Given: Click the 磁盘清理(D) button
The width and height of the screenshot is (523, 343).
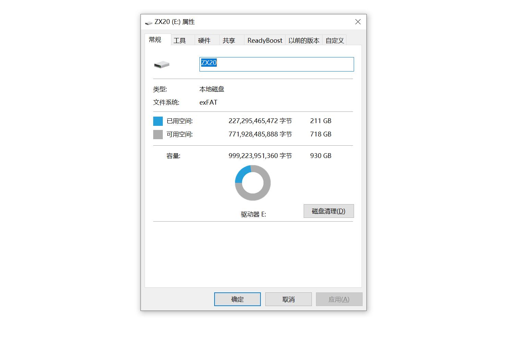Looking at the screenshot, I should (x=328, y=211).
